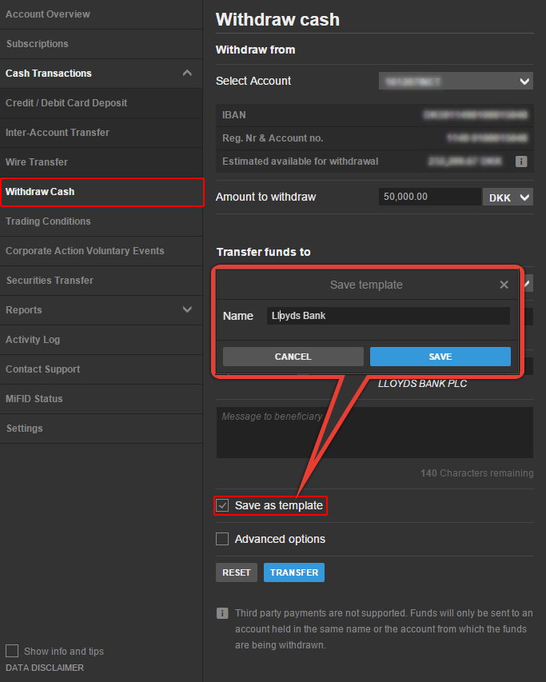546x682 pixels.
Task: Close the Save template dialog
Action: click(504, 285)
